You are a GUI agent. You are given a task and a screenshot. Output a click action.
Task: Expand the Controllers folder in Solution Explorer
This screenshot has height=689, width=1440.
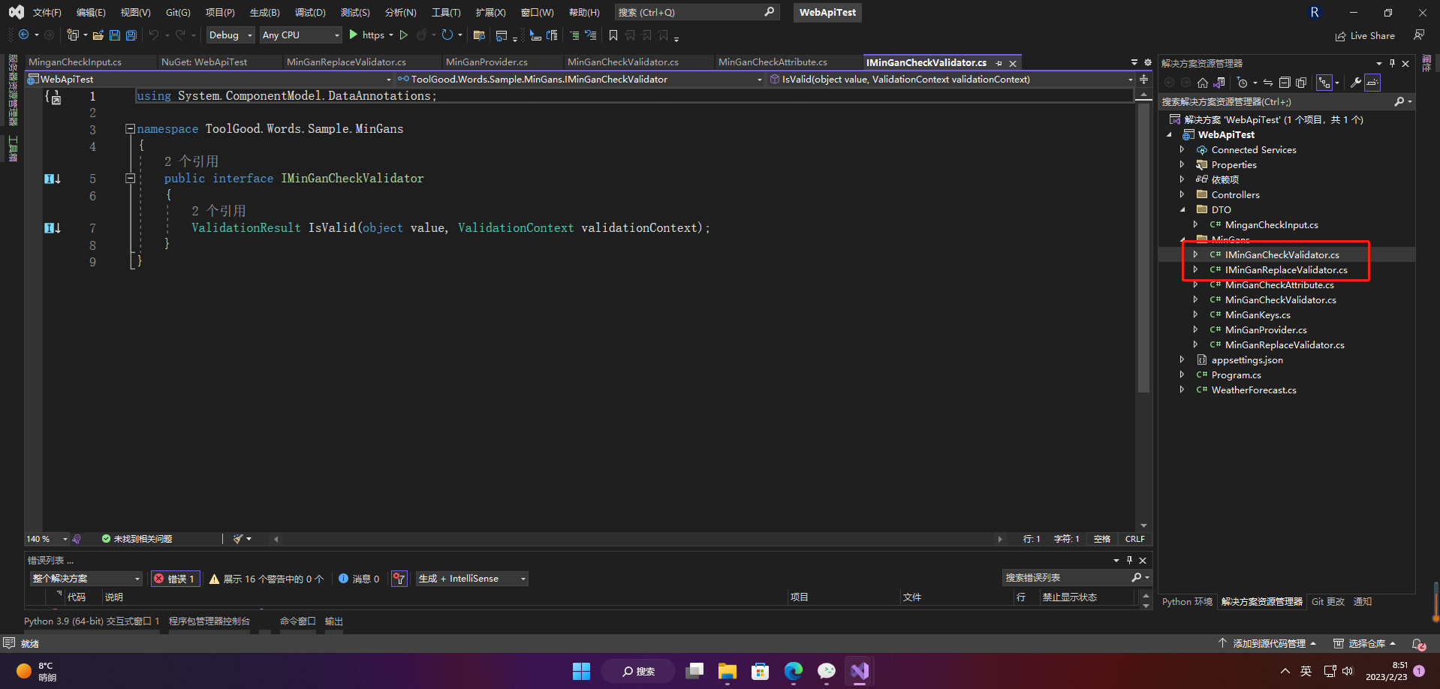tap(1182, 194)
